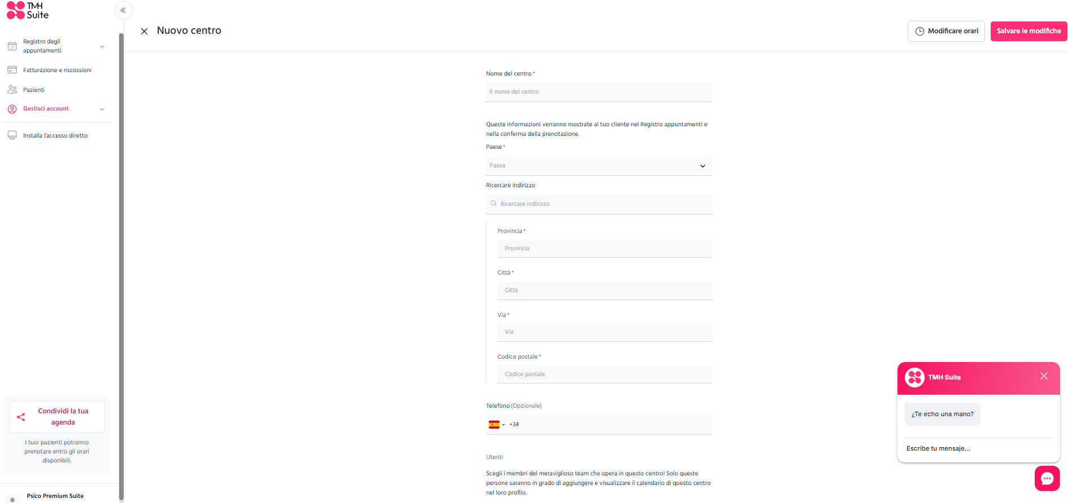1068x503 pixels.
Task: Click the X icon beside Nuovo centro
Action: 145,31
